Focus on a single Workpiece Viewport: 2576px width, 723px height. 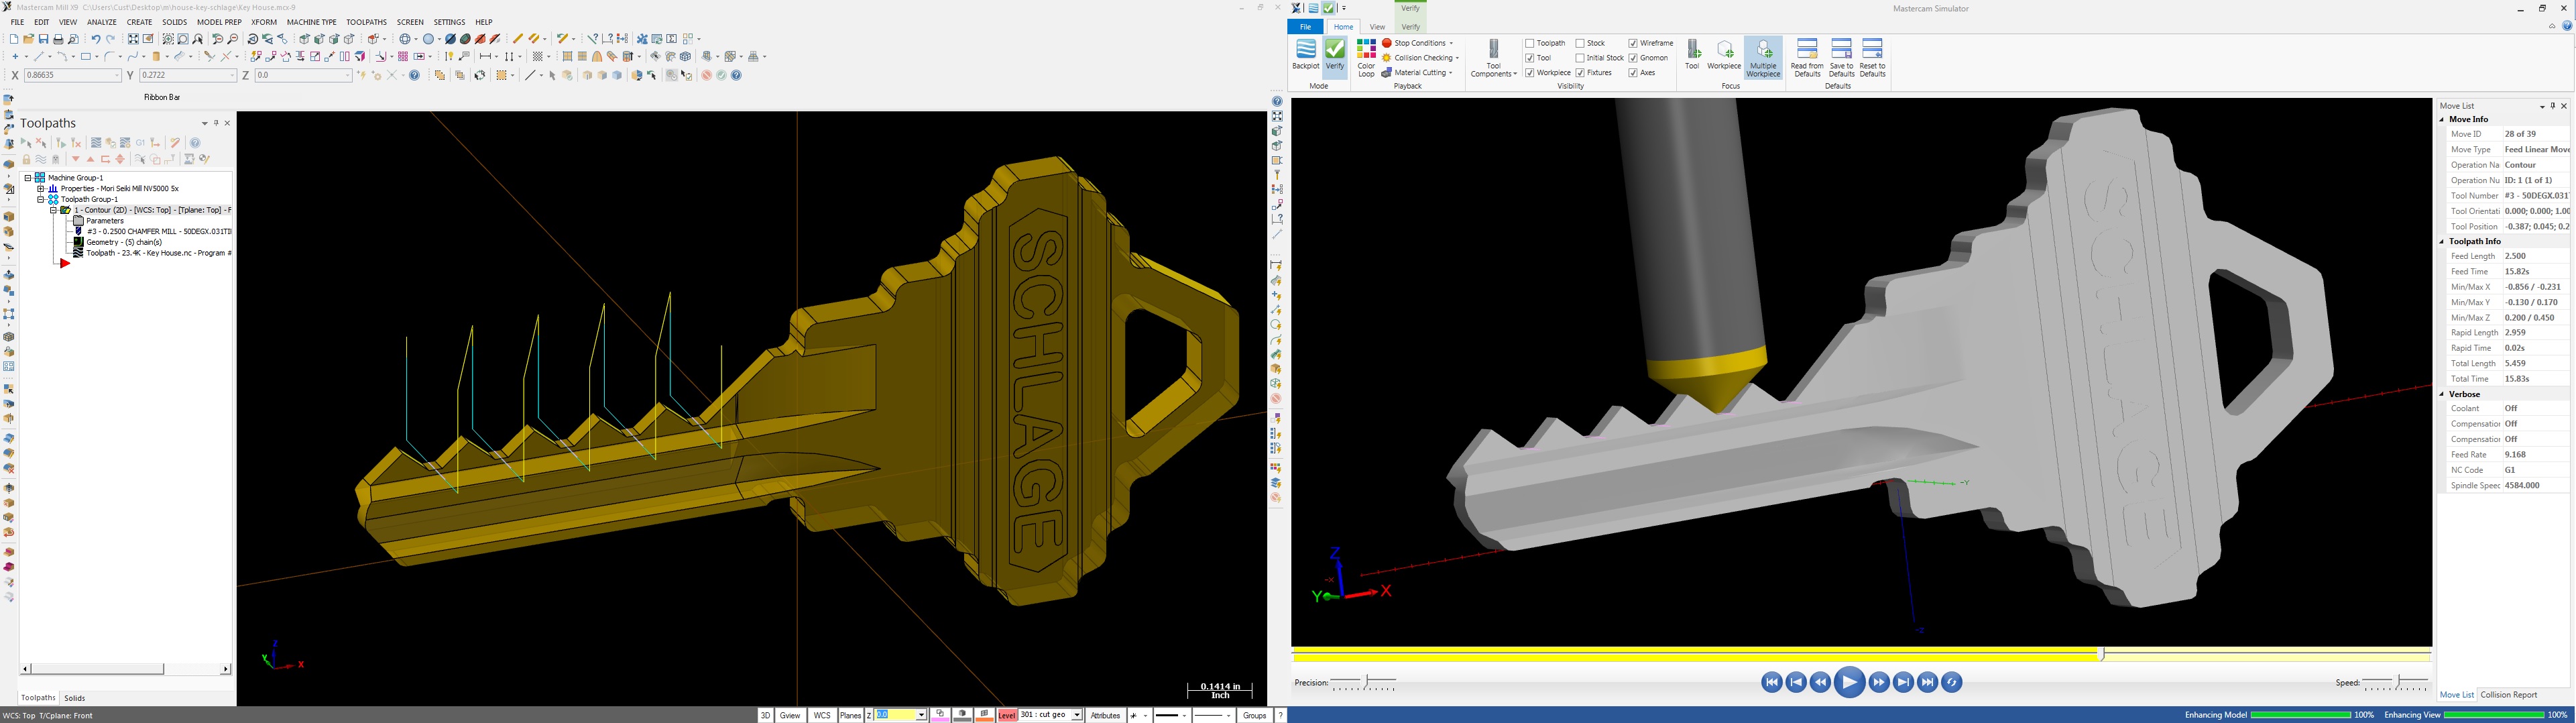[x=1724, y=55]
